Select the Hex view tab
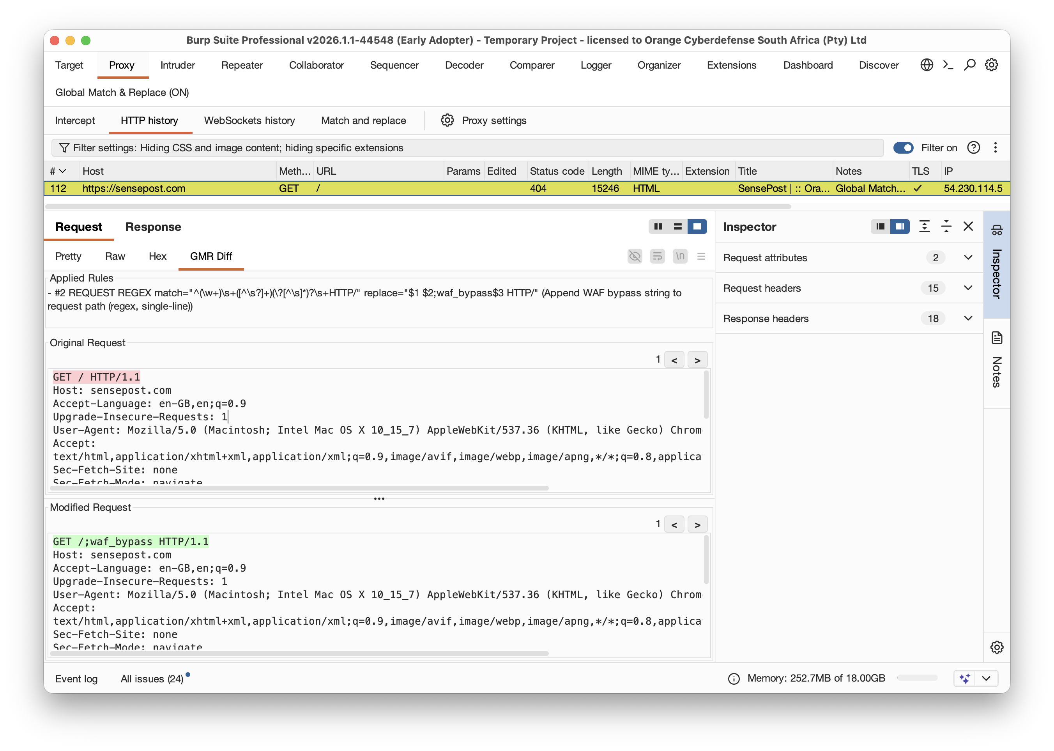The height and width of the screenshot is (751, 1054). 157,256
